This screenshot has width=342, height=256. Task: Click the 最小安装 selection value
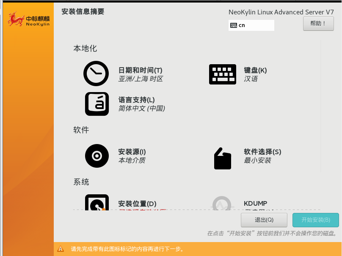click(x=258, y=161)
